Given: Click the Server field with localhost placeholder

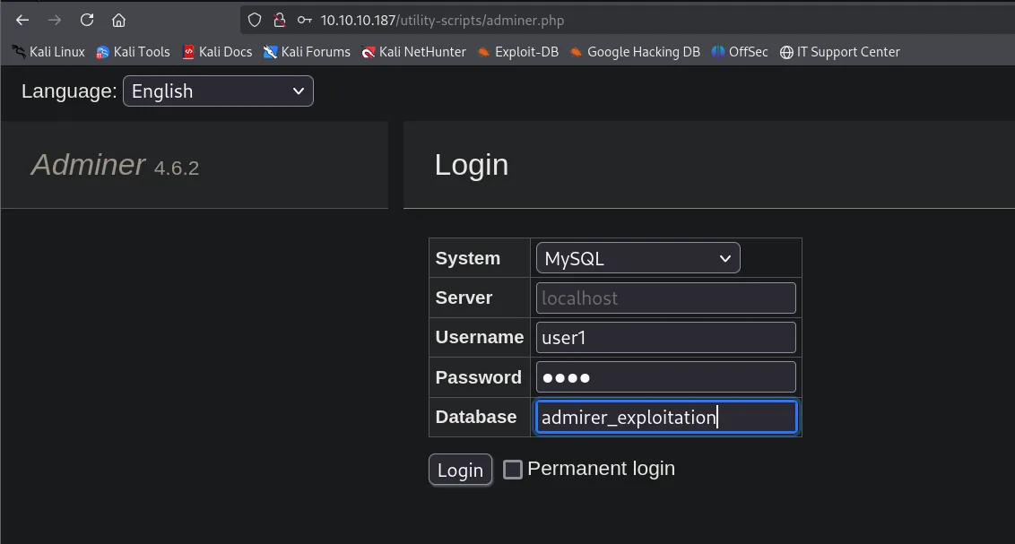Looking at the screenshot, I should 665,298.
